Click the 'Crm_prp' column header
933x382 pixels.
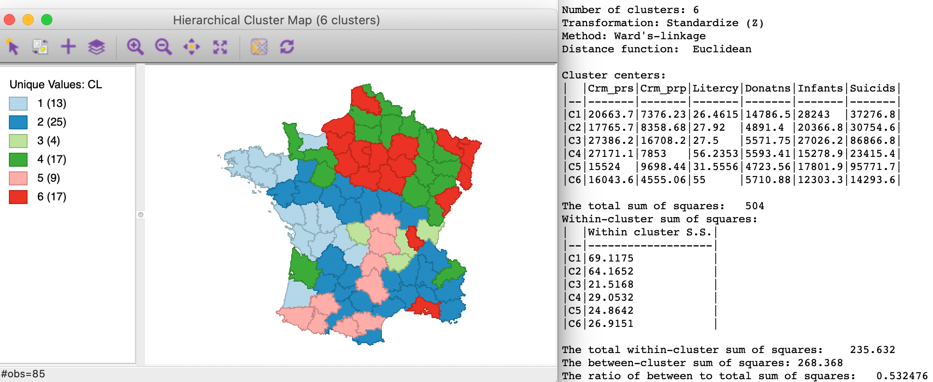(x=663, y=88)
